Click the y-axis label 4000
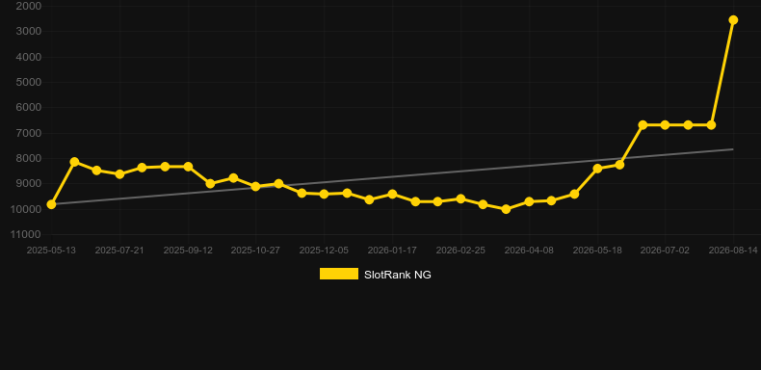The width and height of the screenshot is (761, 370). click(x=29, y=57)
